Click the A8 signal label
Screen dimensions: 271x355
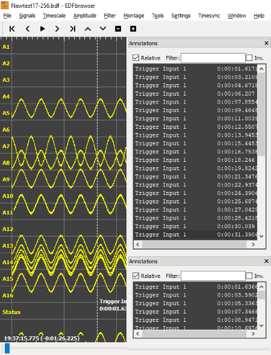click(x=6, y=163)
